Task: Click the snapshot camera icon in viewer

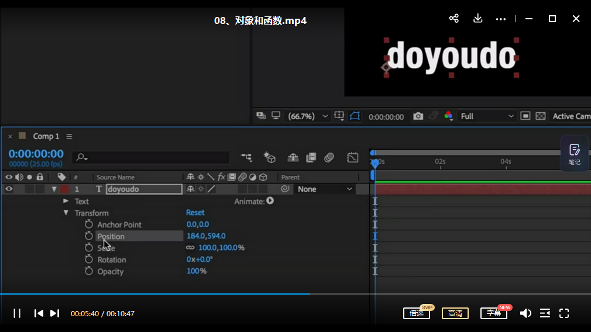Action: [418, 116]
